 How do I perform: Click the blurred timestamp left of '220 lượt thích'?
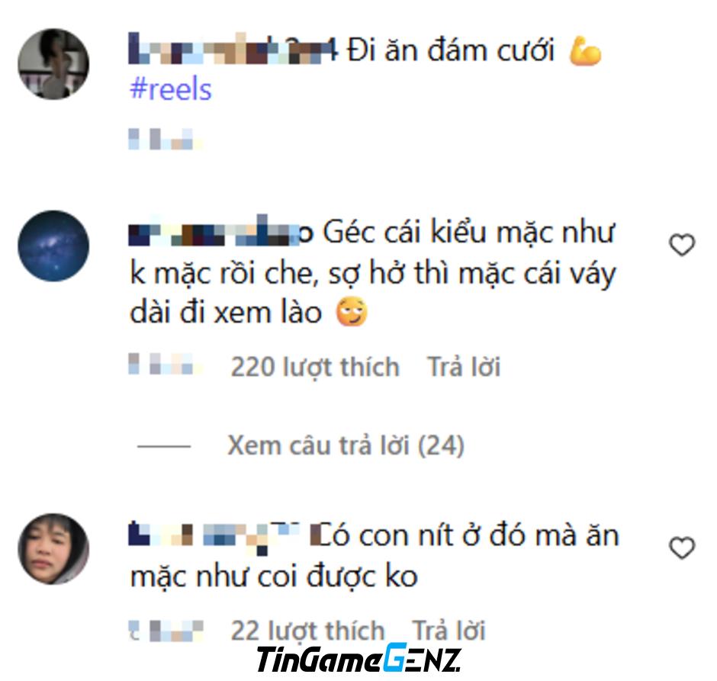pyautogui.click(x=166, y=365)
